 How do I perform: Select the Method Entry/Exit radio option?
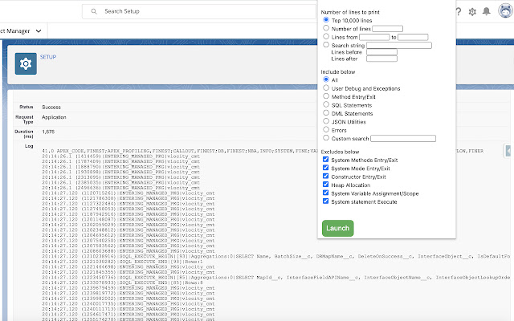point(325,96)
